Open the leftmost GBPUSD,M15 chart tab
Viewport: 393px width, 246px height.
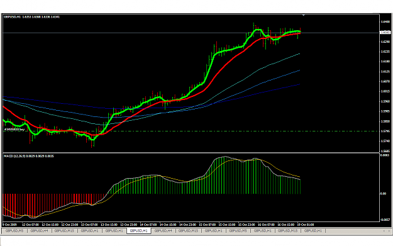[x=64, y=231]
